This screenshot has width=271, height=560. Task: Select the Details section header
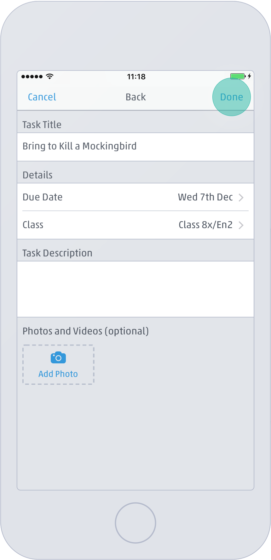tap(37, 175)
